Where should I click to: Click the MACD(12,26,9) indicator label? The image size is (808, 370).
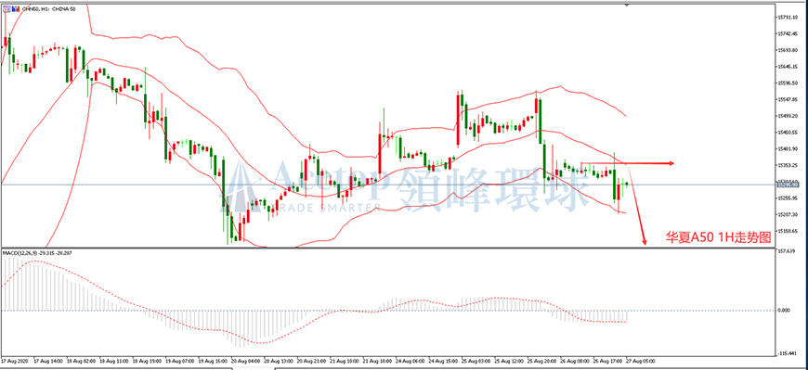click(x=38, y=253)
